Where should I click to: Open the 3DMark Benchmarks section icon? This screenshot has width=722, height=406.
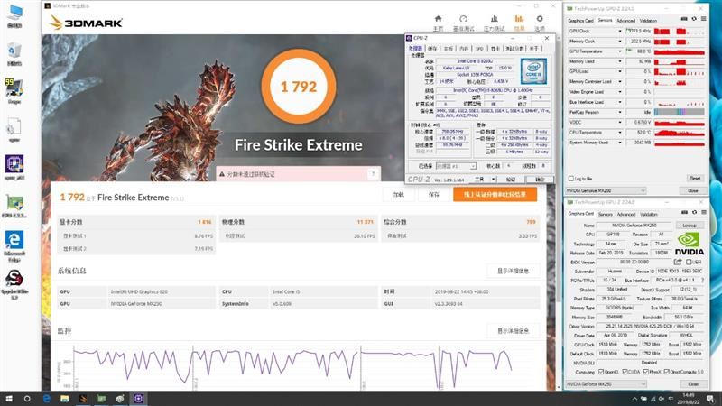(x=463, y=19)
